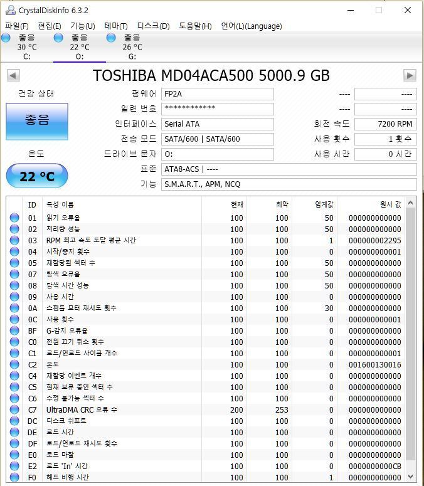Screen dimensions: 424x486
Task: Click the status icon of attribute 09
Action: pyautogui.click(x=14, y=297)
